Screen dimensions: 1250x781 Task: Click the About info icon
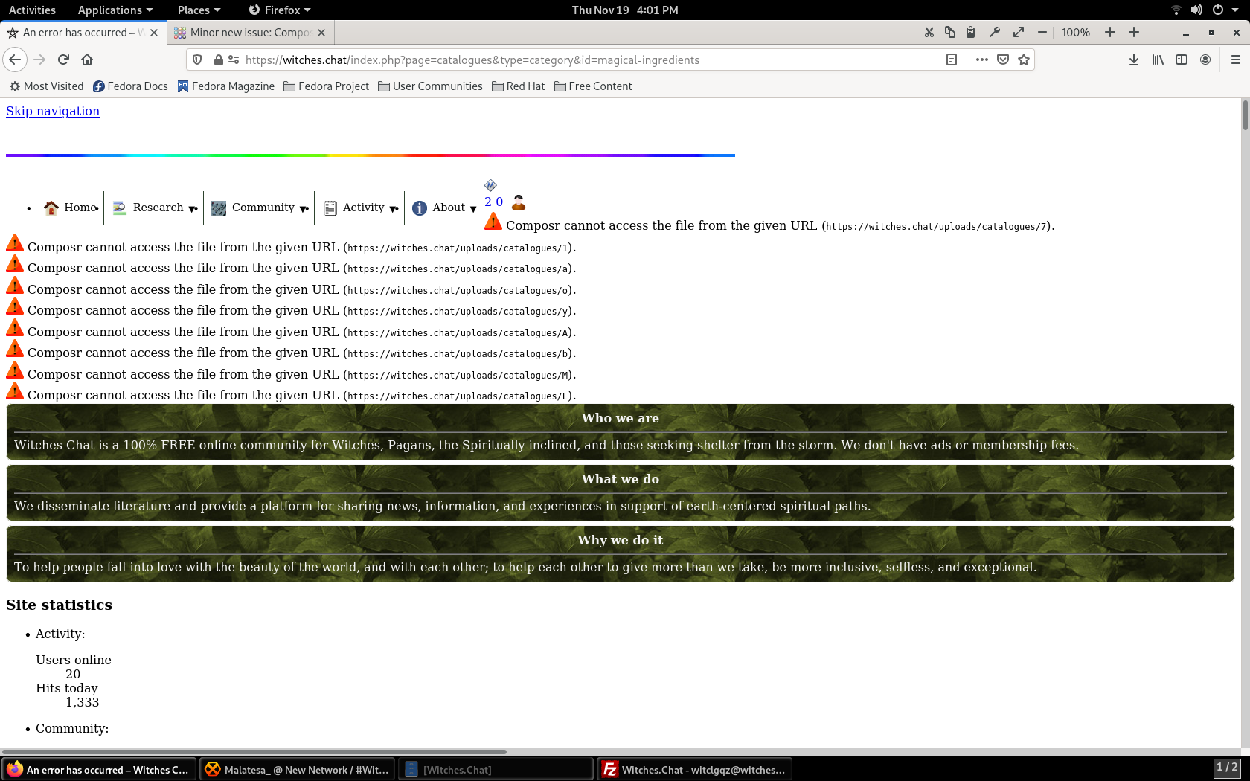click(420, 208)
